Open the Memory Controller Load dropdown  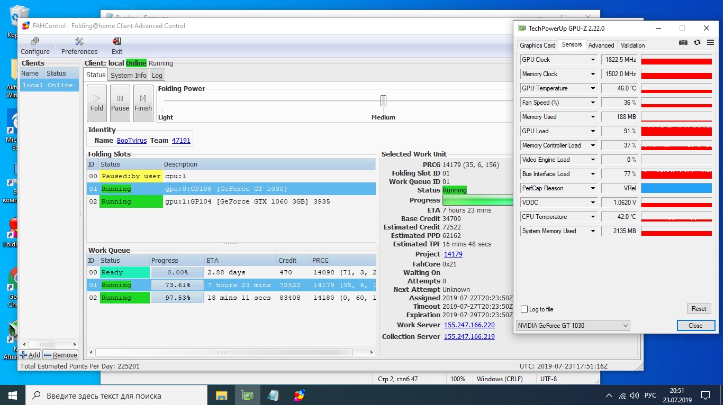(593, 145)
